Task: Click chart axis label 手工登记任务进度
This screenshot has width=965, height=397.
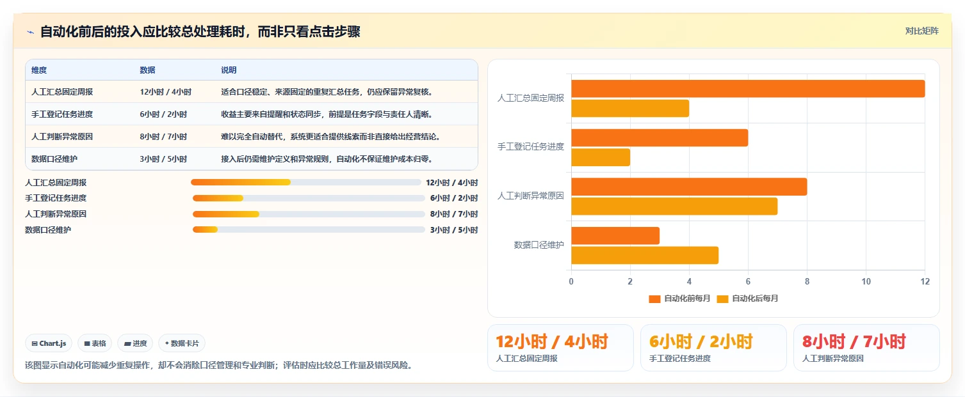Action: pos(531,147)
